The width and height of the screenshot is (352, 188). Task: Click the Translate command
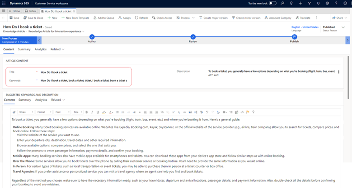[303, 18]
